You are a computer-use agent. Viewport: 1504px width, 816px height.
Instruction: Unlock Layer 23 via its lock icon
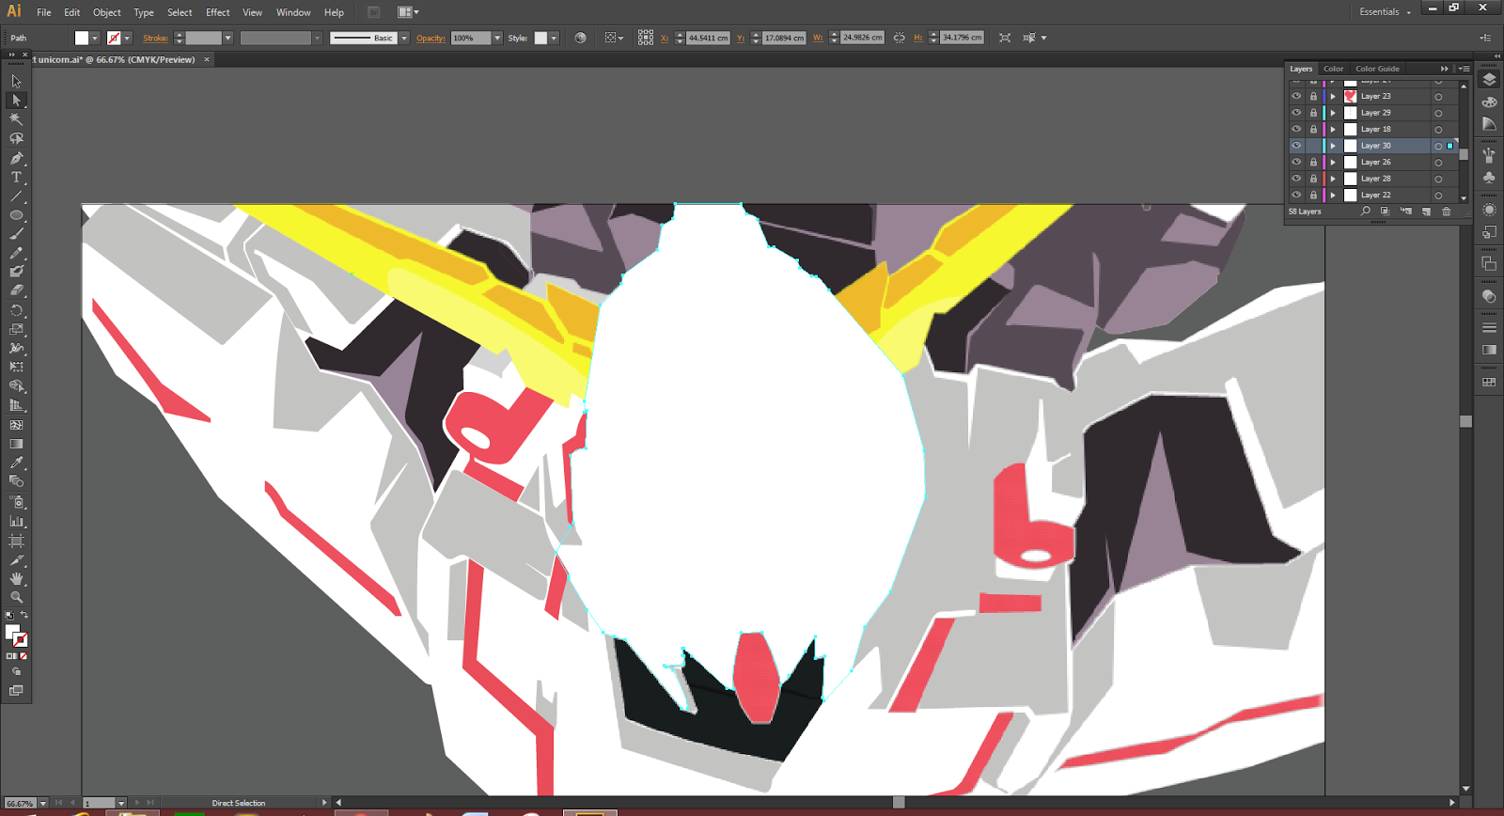point(1313,96)
